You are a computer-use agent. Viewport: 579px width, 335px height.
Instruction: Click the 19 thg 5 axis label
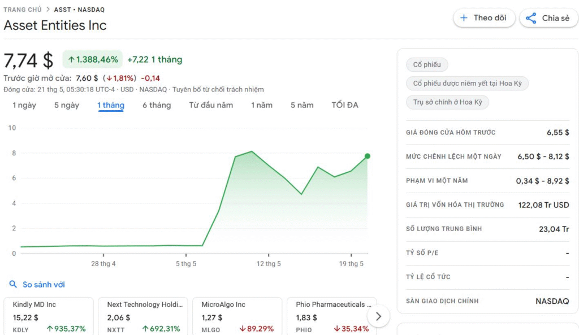351,264
